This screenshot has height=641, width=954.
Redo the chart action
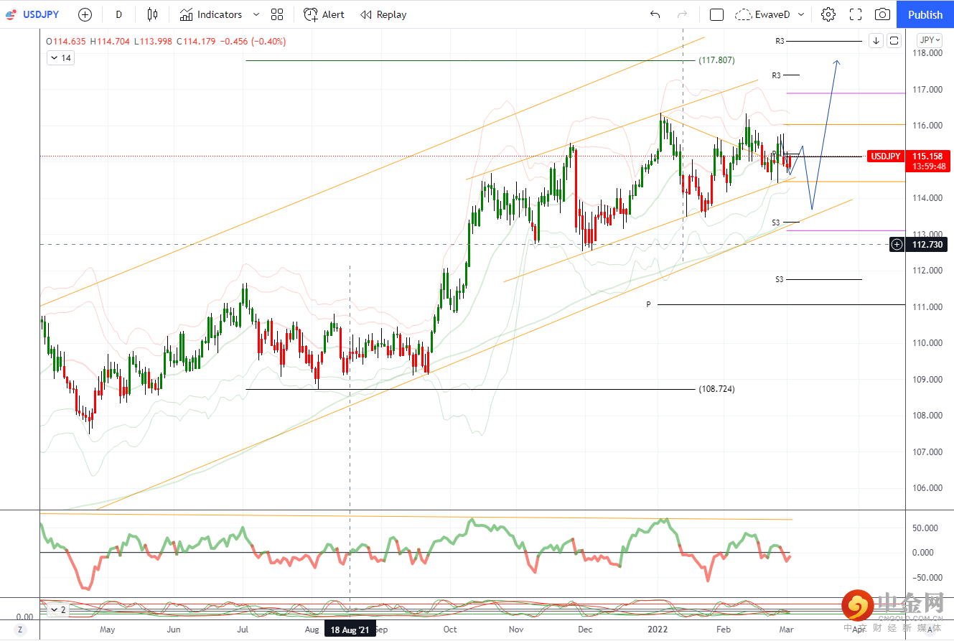[x=682, y=14]
